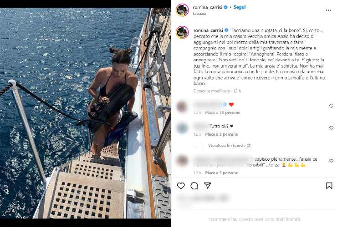Like the red heart emoji comment
337x227 pixels.
pyautogui.click(x=331, y=106)
